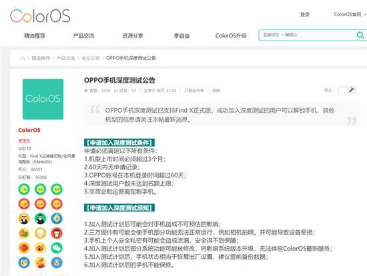367x276 pixels.
Task: Click the home icon in the breadcrumb
Action: pyautogui.click(x=23, y=58)
